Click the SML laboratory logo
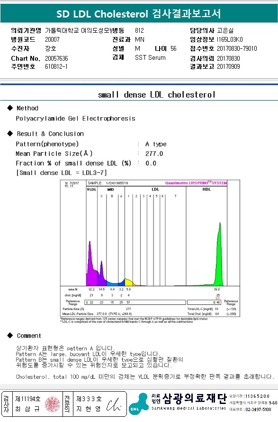 (138, 404)
